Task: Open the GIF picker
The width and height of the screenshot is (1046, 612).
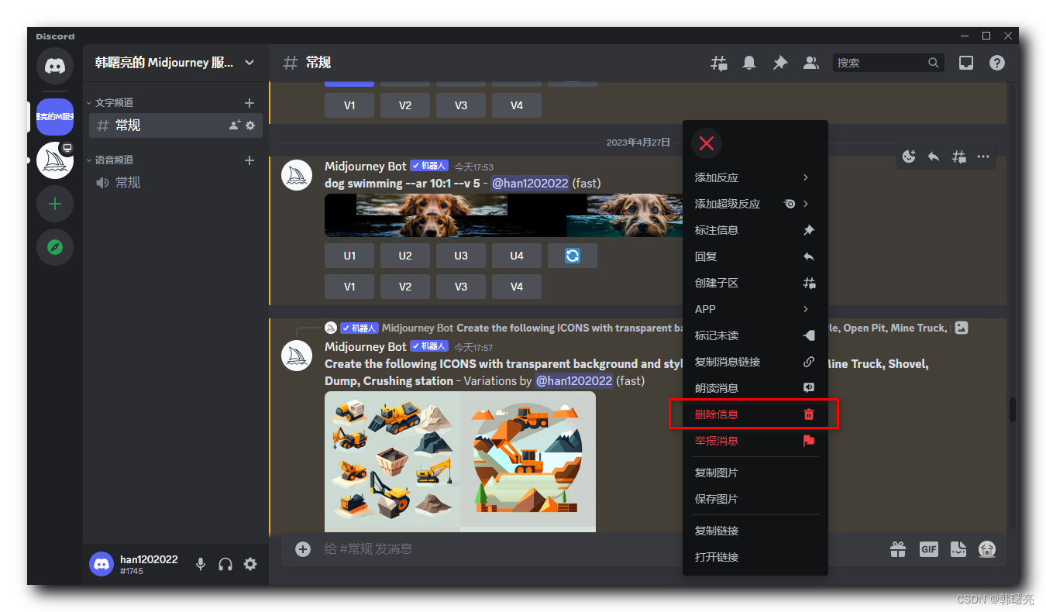Action: pos(928,549)
